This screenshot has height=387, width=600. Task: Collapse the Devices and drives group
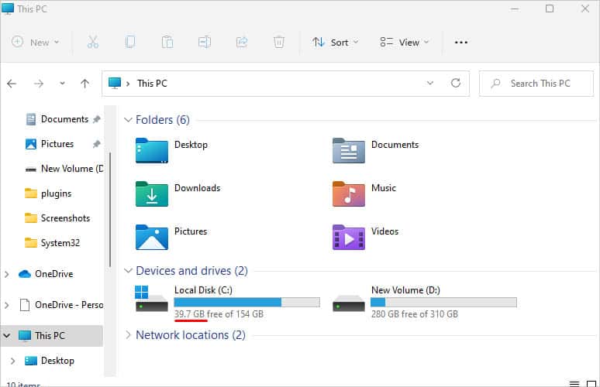pos(128,270)
